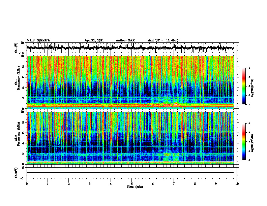Click the ch.1 Frequency (kHz) axis label

[17, 77]
